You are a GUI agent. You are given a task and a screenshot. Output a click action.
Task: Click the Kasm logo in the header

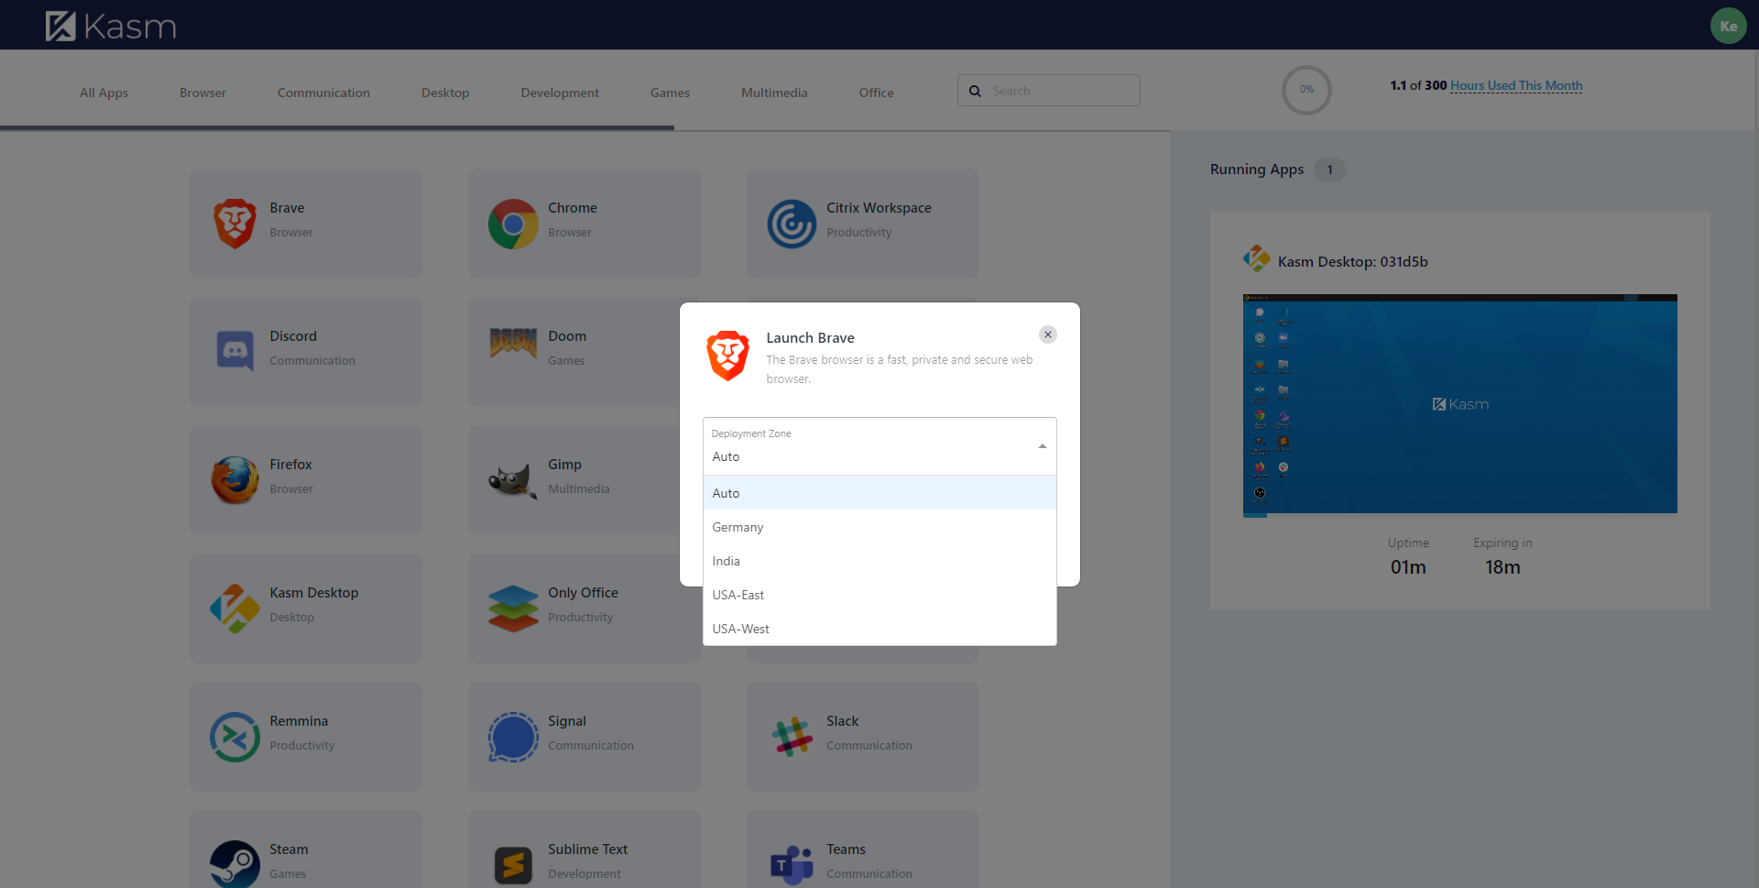111,26
